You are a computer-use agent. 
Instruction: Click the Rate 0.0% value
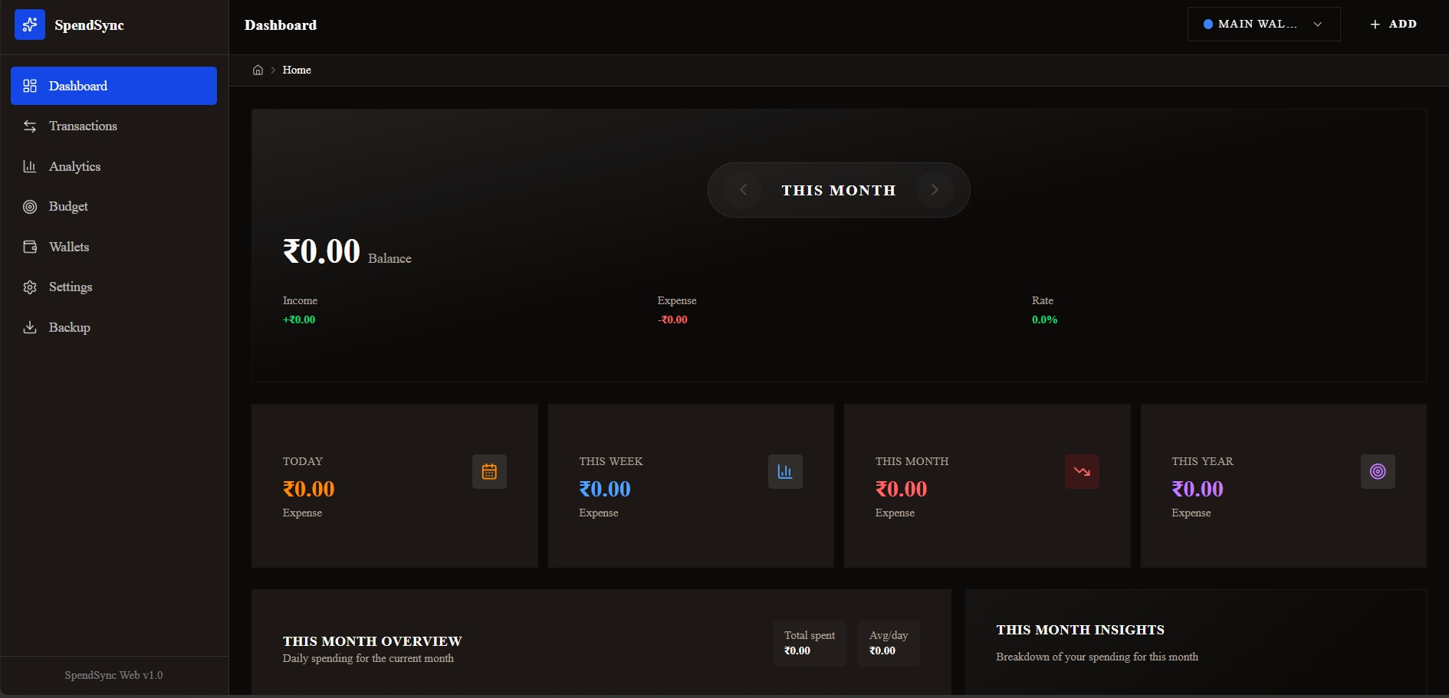[1044, 320]
